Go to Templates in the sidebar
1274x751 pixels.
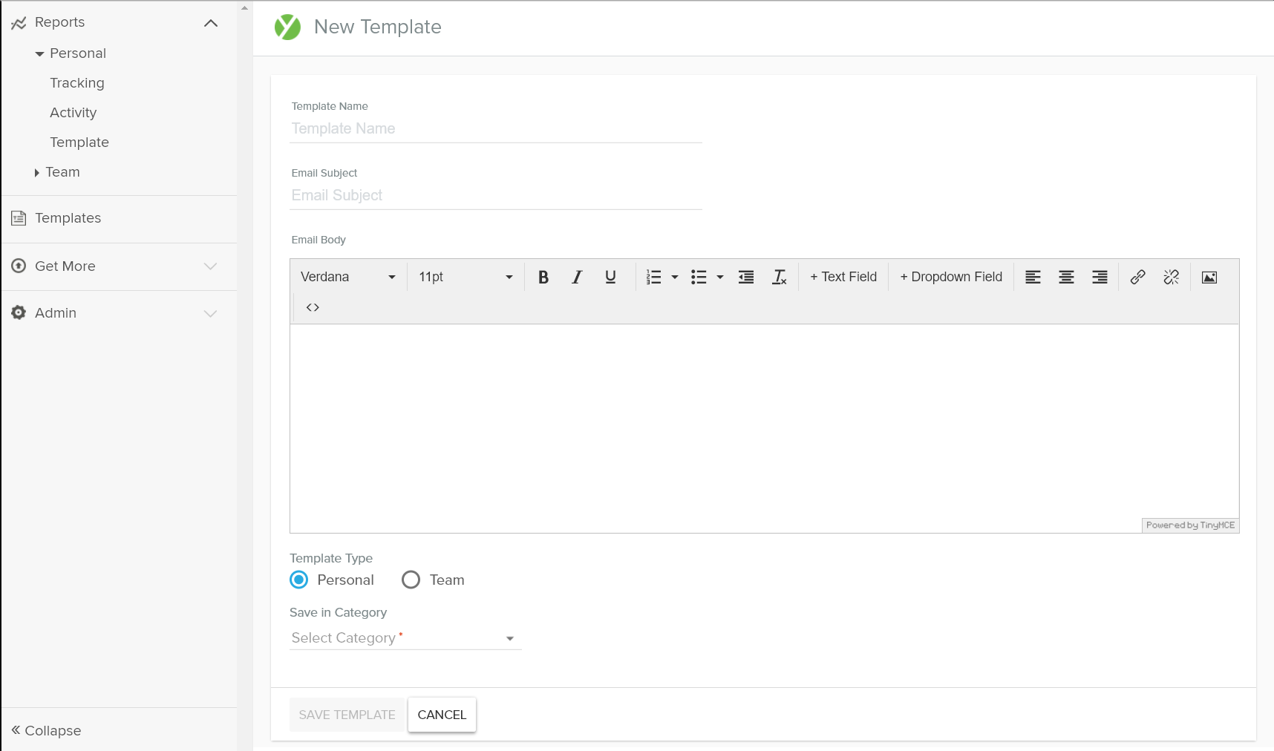tap(68, 218)
